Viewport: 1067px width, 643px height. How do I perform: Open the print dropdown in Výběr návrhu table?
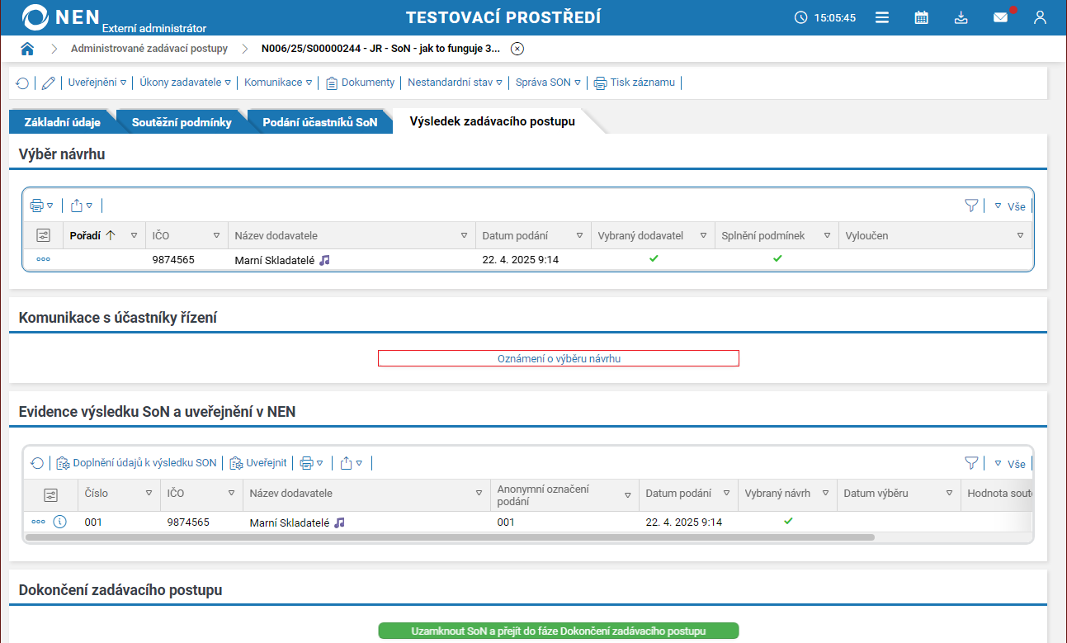(41, 206)
